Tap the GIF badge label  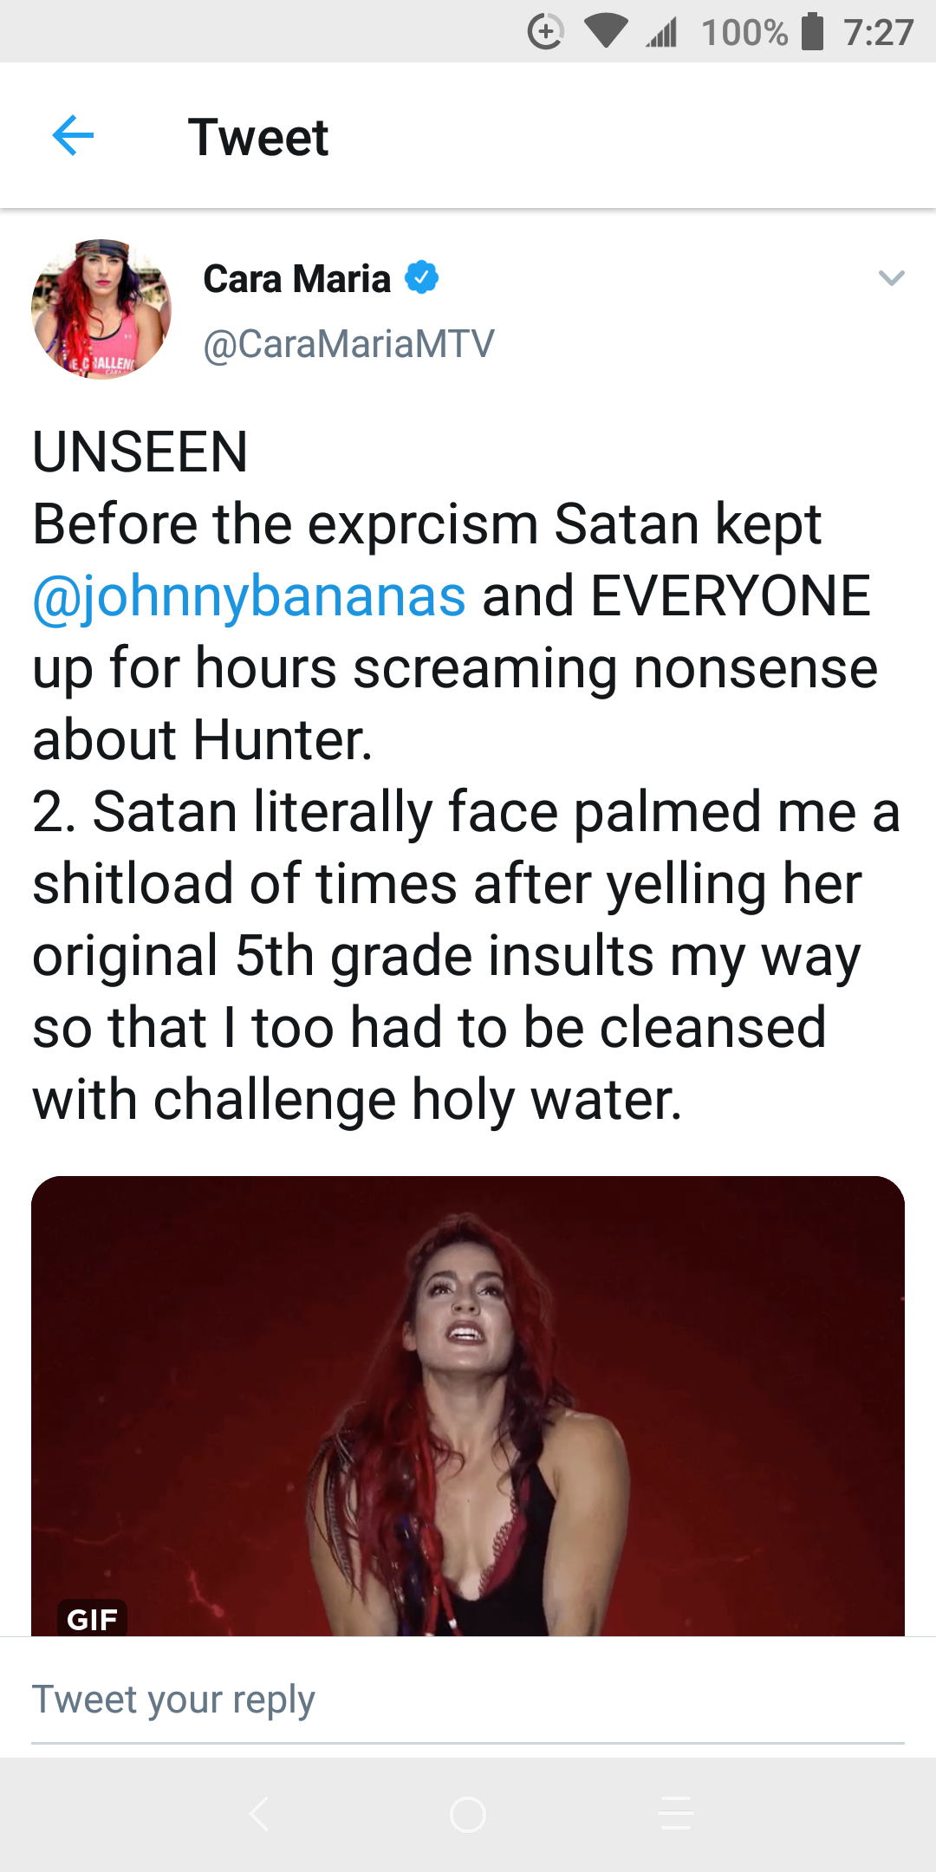point(92,1619)
